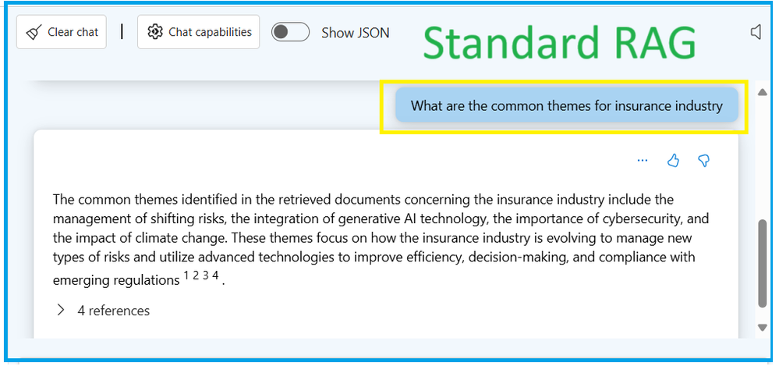Expand the references chevron arrow

(61, 311)
